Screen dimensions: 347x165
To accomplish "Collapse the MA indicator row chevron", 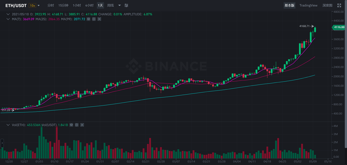I will pyautogui.click(x=8, y=19).
